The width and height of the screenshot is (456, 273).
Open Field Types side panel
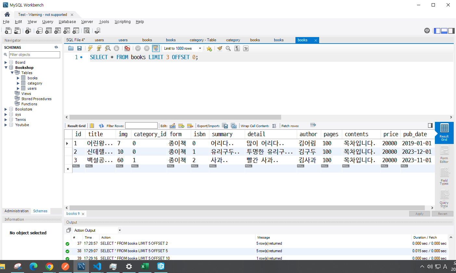point(444,177)
